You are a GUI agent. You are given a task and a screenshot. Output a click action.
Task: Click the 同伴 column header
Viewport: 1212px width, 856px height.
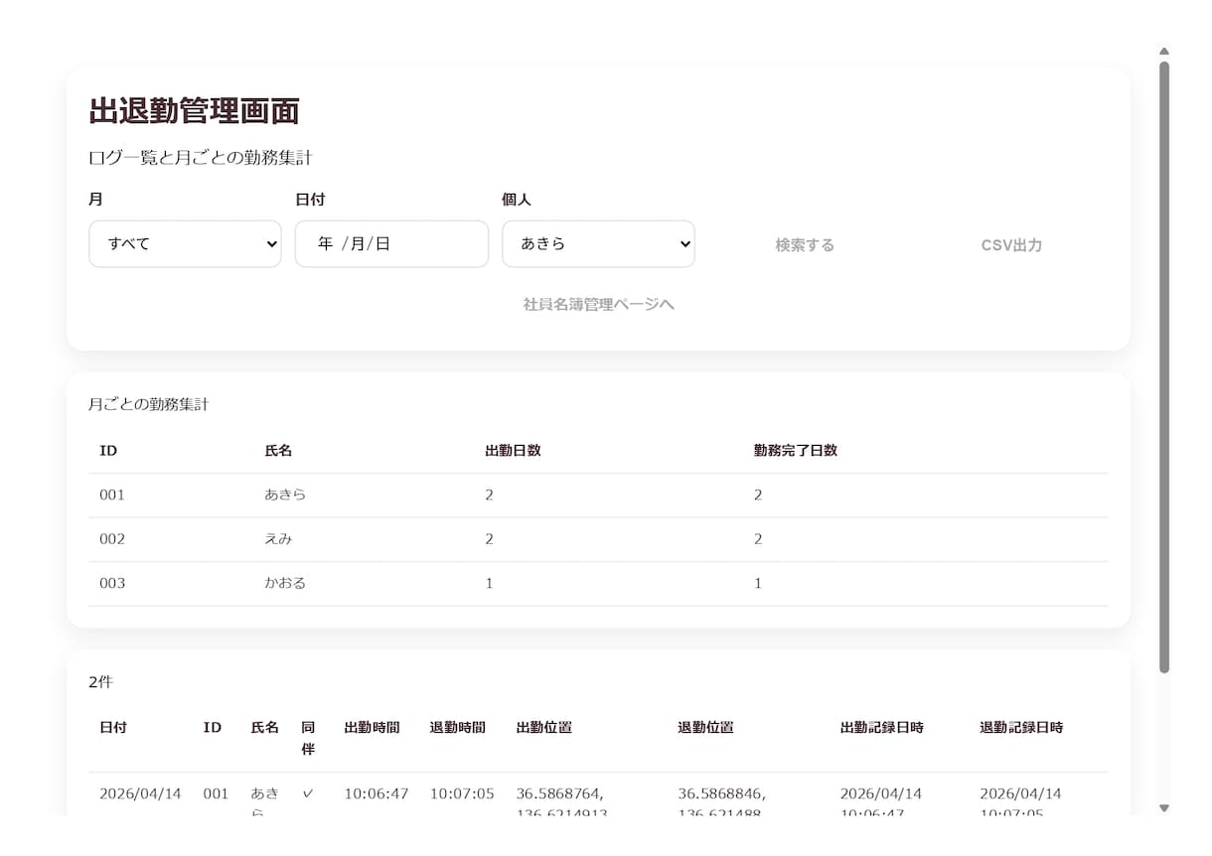click(x=308, y=739)
